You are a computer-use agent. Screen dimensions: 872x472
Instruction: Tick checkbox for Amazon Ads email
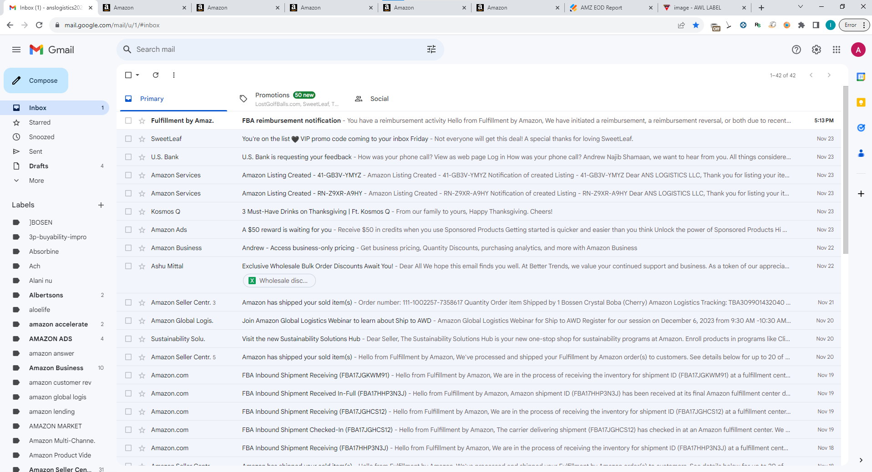[x=128, y=230]
